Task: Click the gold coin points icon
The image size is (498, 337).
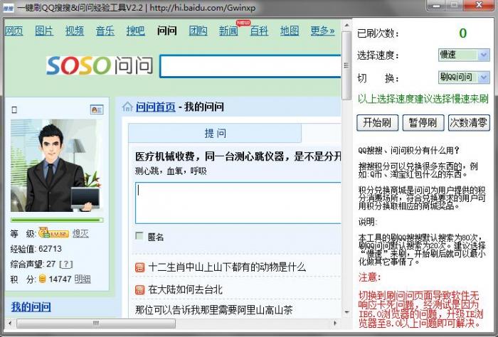Action: 42,279
